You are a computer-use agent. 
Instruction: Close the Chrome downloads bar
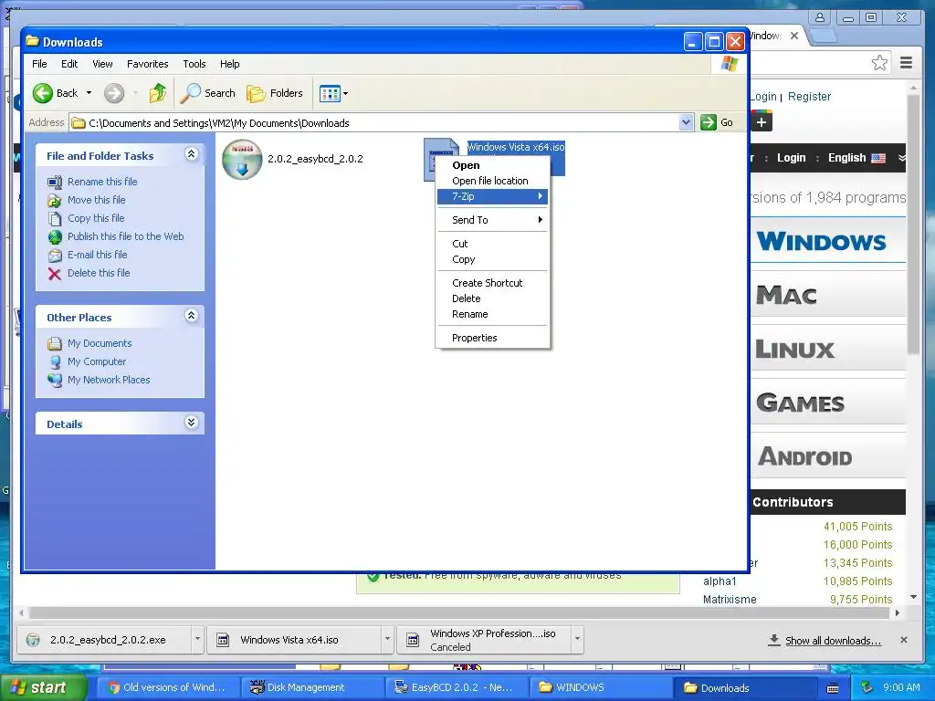click(x=904, y=640)
